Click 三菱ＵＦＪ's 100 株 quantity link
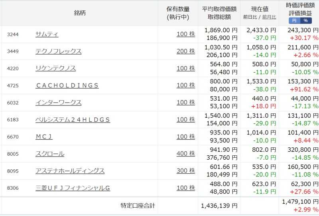Image resolution: width=319 pixels, height=216 pixels. [186, 188]
